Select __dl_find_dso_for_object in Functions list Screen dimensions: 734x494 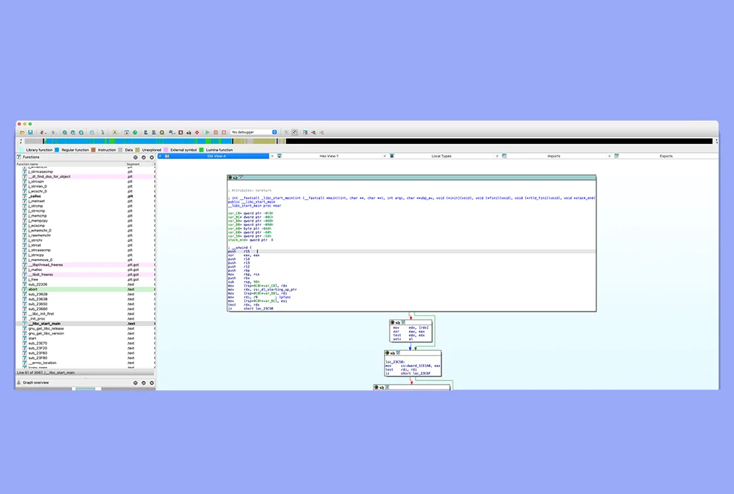[x=85, y=176]
